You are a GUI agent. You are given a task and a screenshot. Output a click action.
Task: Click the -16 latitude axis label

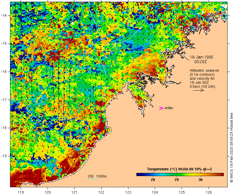click(x=4, y=72)
